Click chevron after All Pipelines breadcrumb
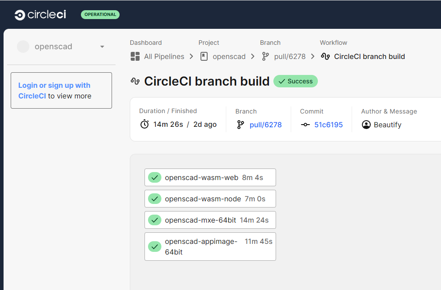441x290 pixels. click(x=192, y=56)
